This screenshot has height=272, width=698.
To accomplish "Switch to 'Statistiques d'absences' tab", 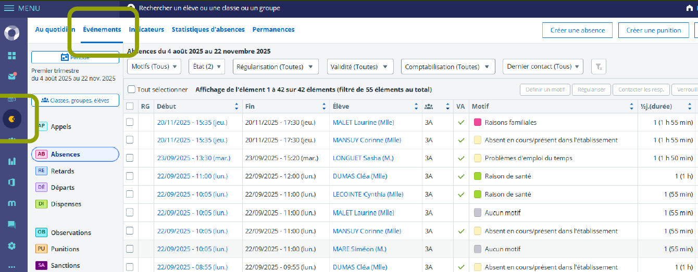I will [208, 30].
